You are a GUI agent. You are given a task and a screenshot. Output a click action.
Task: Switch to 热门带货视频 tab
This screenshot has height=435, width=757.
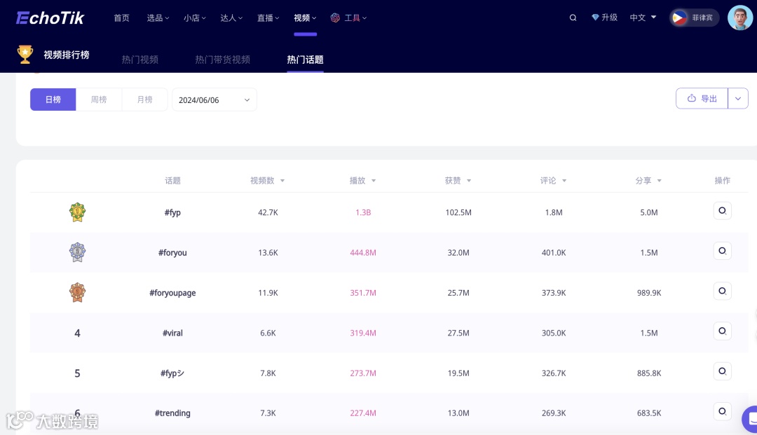click(x=223, y=60)
